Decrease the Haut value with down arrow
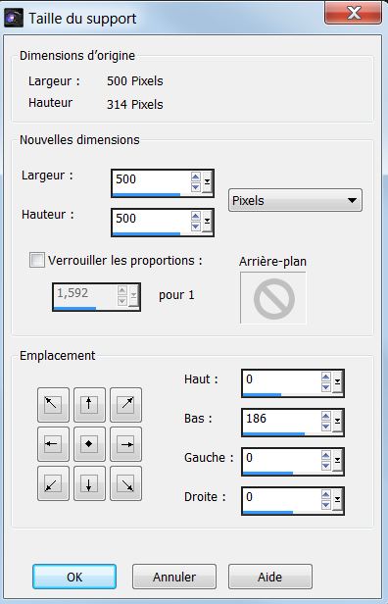This screenshot has height=604, width=388. [326, 387]
